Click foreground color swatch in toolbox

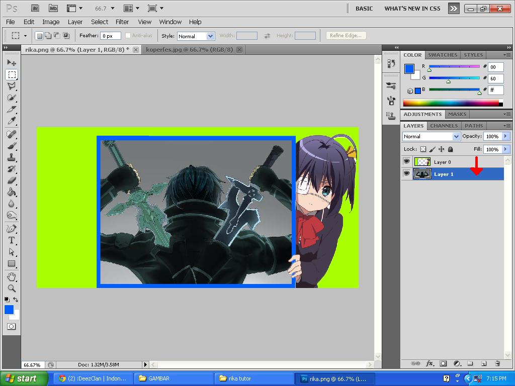click(9, 310)
